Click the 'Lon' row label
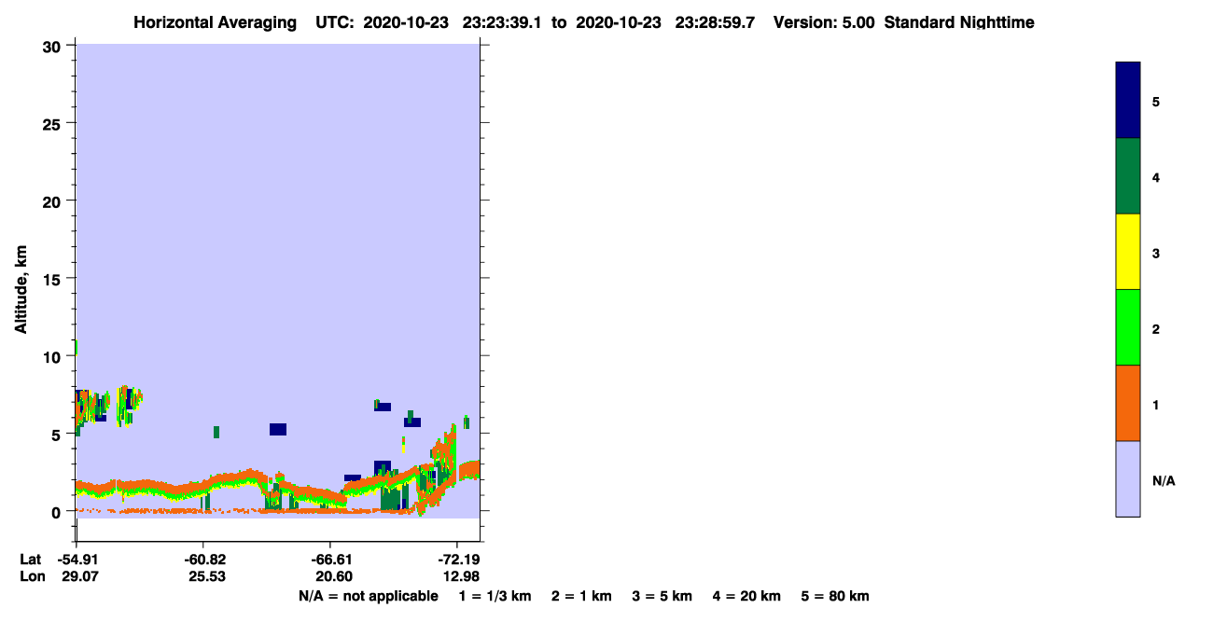Screen dimensions: 1213x622 tap(31, 577)
